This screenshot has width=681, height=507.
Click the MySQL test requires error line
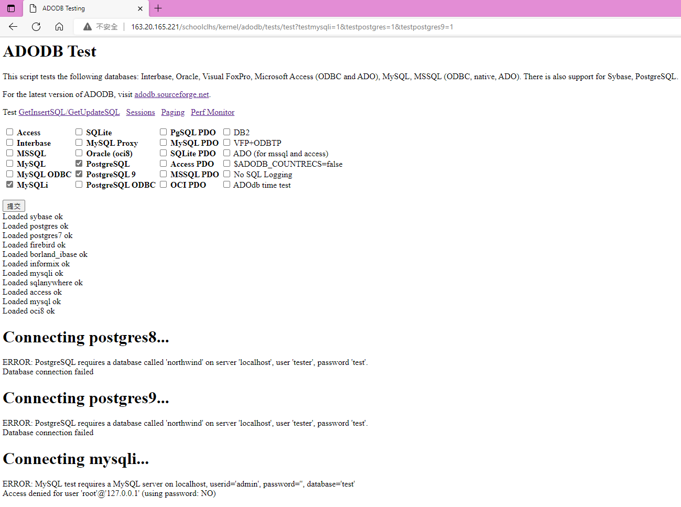click(179, 484)
